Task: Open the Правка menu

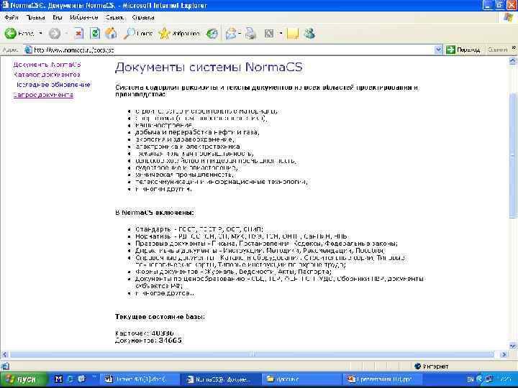Action: tap(35, 17)
